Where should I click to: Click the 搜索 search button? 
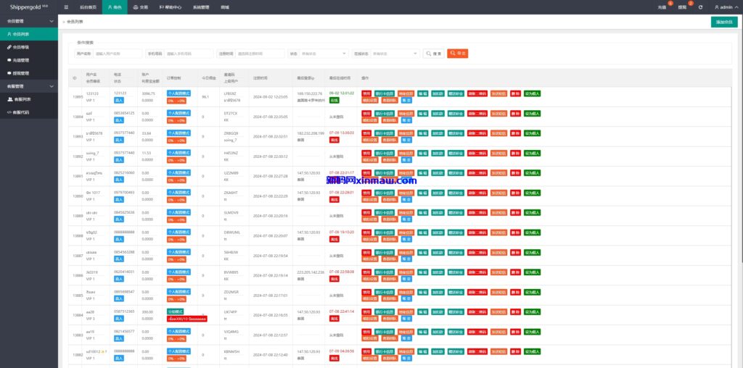pyautogui.click(x=434, y=54)
